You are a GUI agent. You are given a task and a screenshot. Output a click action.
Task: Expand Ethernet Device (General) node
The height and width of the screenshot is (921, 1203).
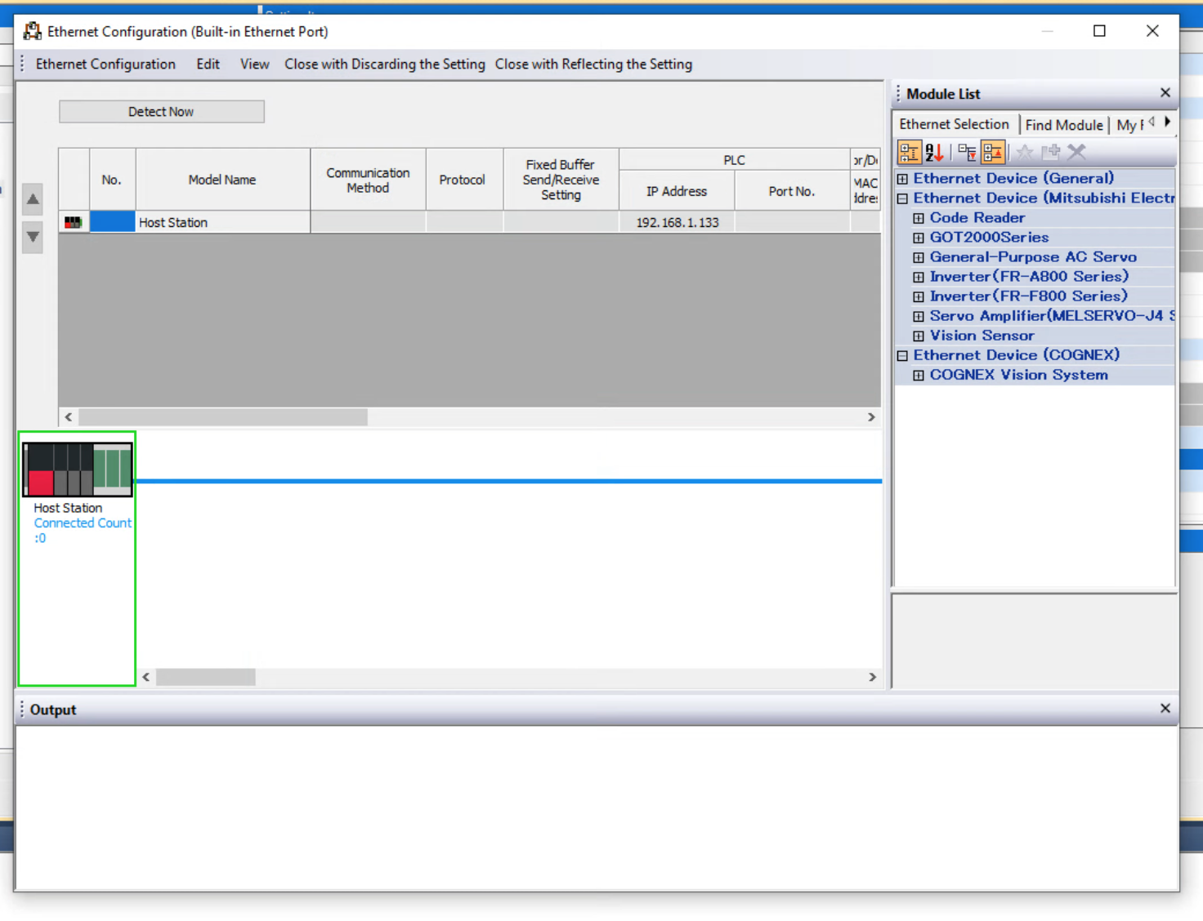coord(902,179)
